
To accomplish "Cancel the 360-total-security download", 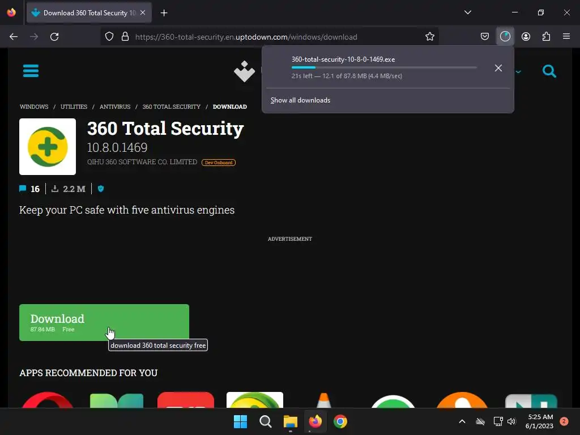I will pyautogui.click(x=498, y=68).
